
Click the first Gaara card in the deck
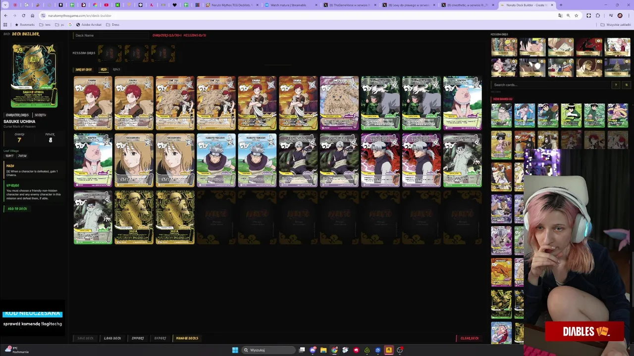(93, 103)
